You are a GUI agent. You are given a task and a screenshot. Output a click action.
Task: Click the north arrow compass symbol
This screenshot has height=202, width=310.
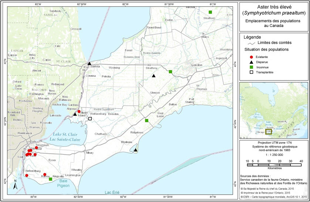(x=15, y=185)
